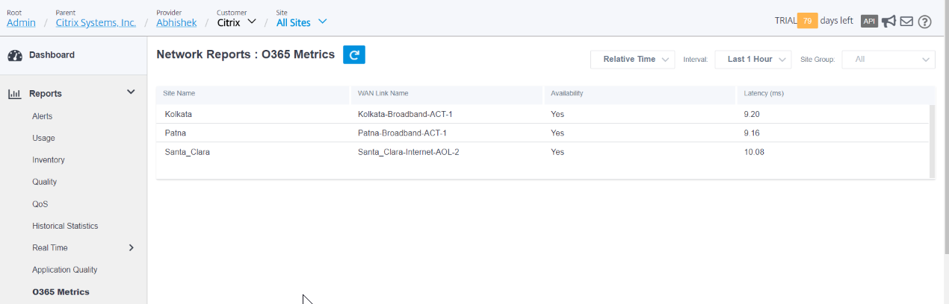Open the Site Group dropdown
Image resolution: width=949 pixels, height=304 pixels.
888,60
